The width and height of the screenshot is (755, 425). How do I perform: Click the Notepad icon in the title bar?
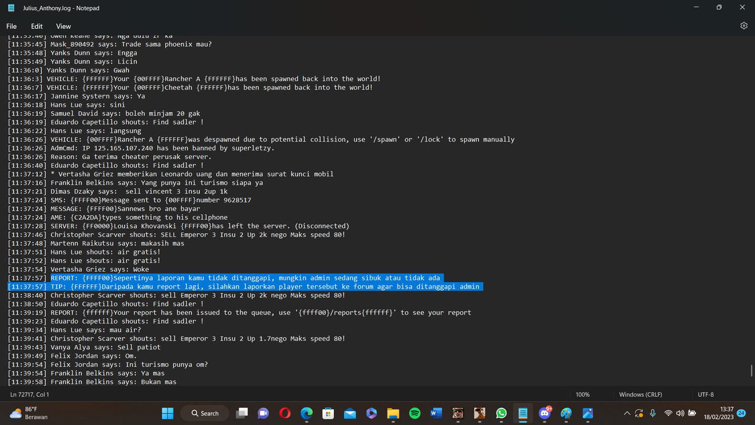coord(11,8)
